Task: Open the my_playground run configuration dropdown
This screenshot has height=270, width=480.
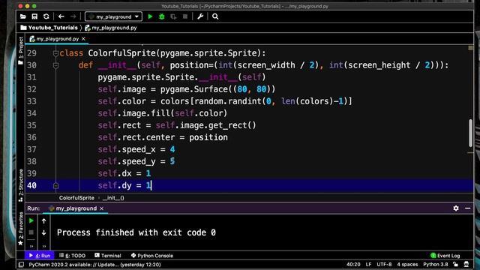Action: [113, 16]
